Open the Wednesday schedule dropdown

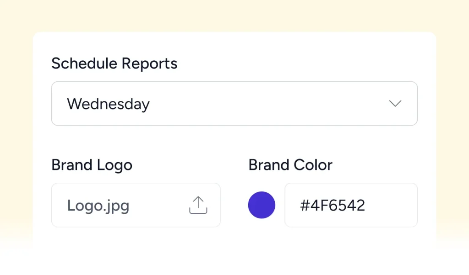[234, 104]
